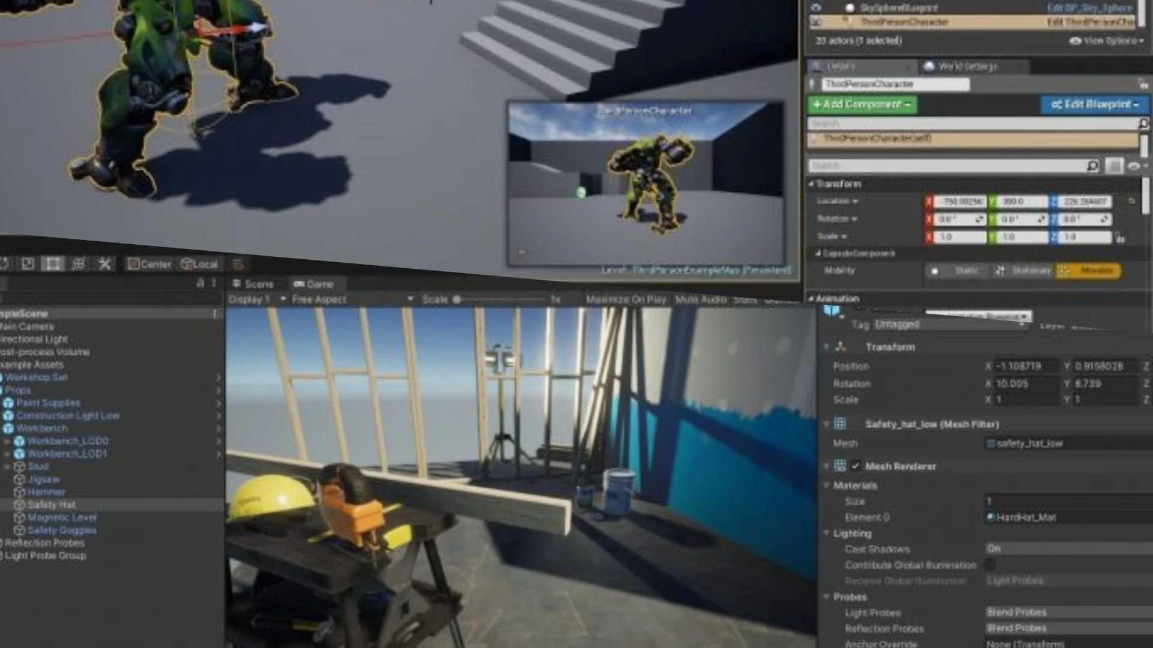Click the component search magnifier icon

(x=1143, y=124)
